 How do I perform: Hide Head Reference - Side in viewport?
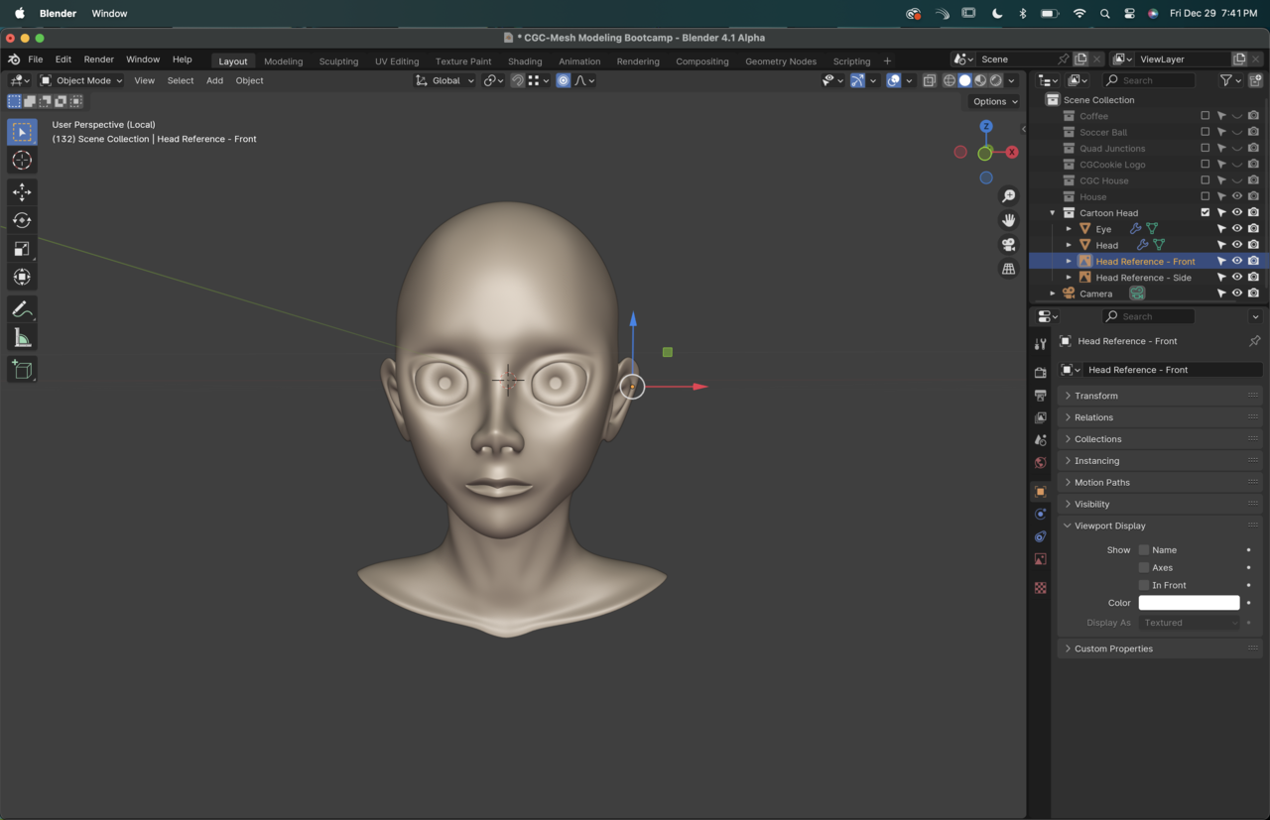click(x=1237, y=278)
